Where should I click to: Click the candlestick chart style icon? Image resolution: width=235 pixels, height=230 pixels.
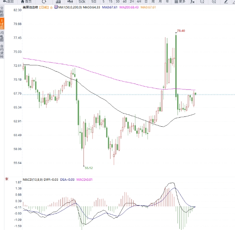(70, 1)
